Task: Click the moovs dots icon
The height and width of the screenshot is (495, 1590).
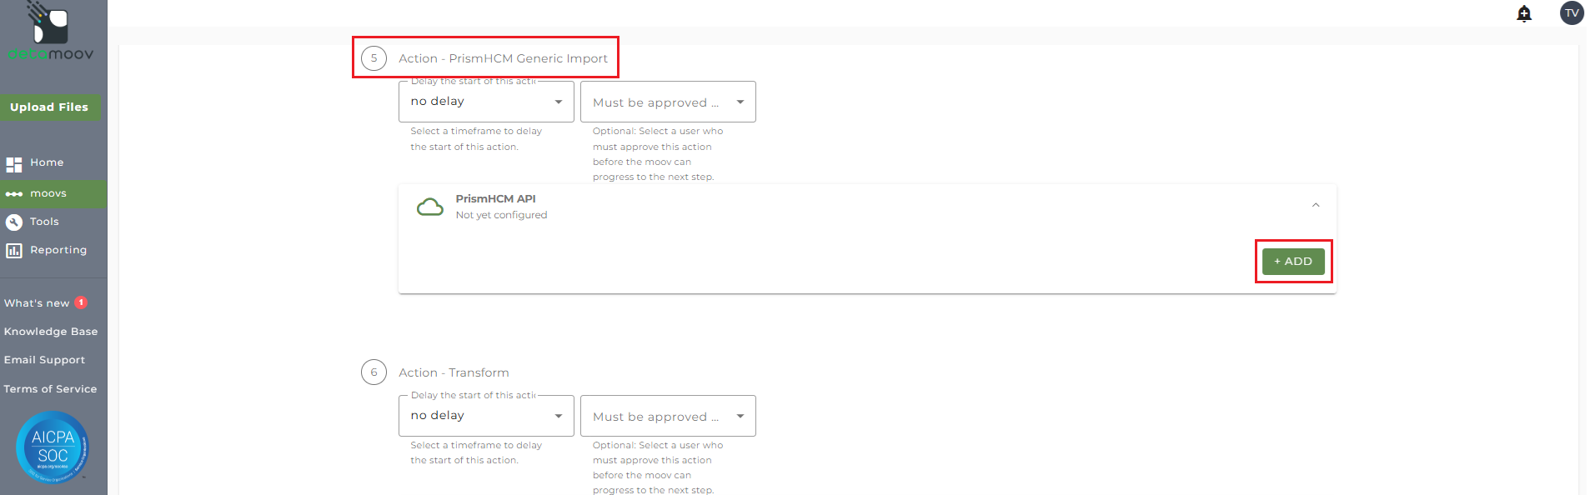Action: (x=14, y=193)
